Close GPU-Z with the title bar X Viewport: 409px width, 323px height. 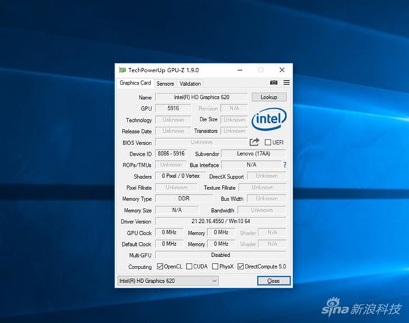282,70
